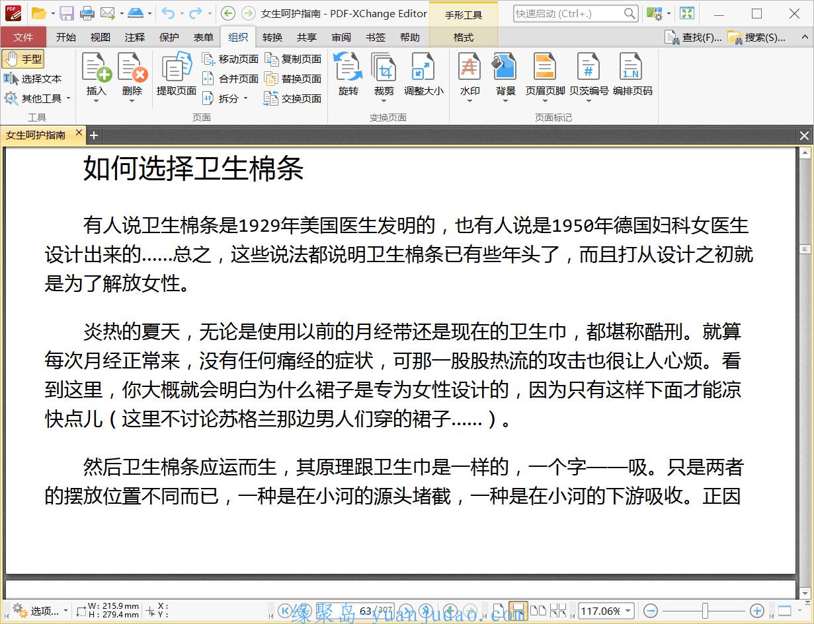Click the Search (搜索) button

[x=756, y=38]
